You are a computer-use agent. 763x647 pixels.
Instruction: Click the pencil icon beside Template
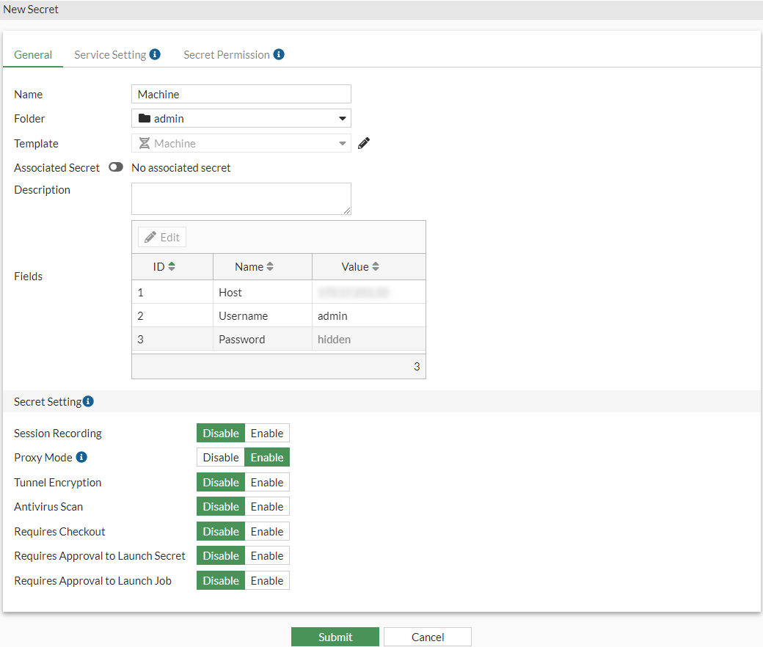click(363, 142)
